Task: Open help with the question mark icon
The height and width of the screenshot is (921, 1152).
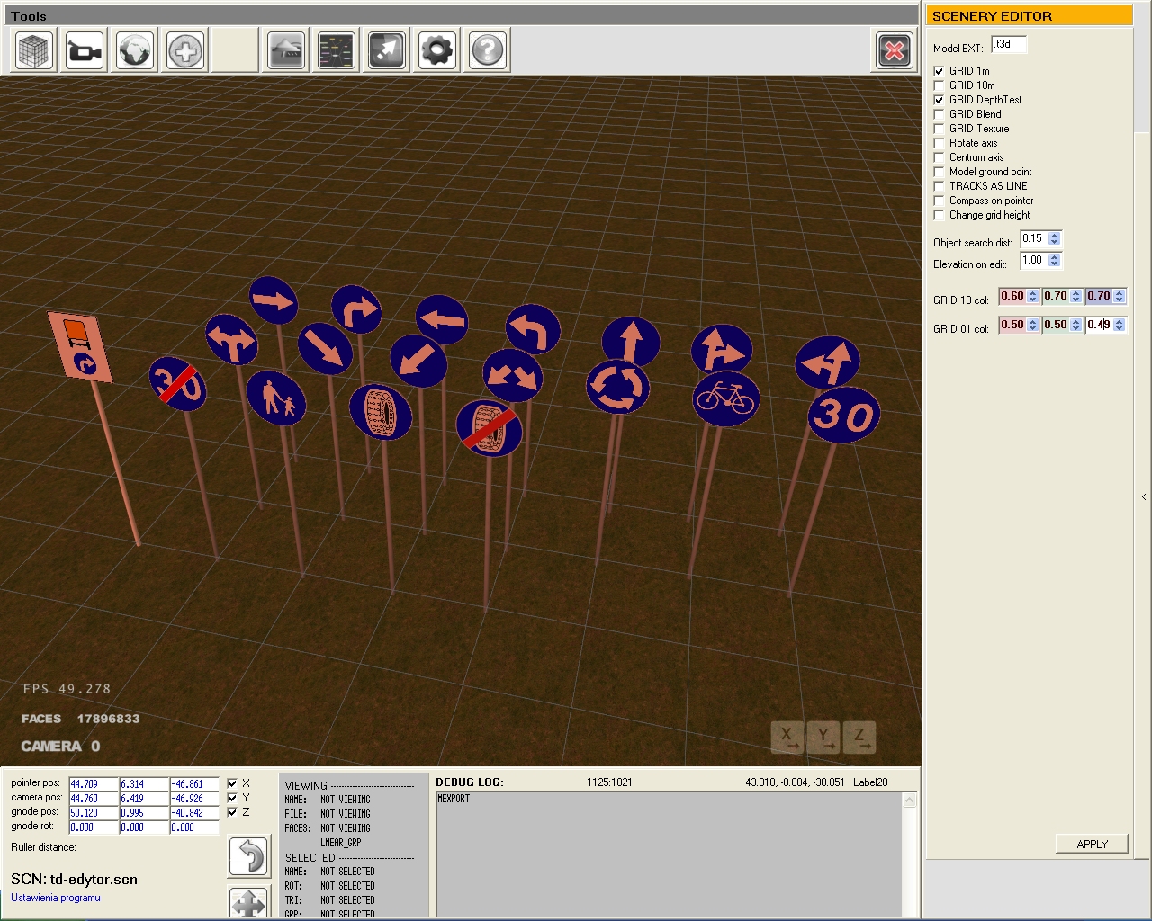Action: [x=487, y=50]
